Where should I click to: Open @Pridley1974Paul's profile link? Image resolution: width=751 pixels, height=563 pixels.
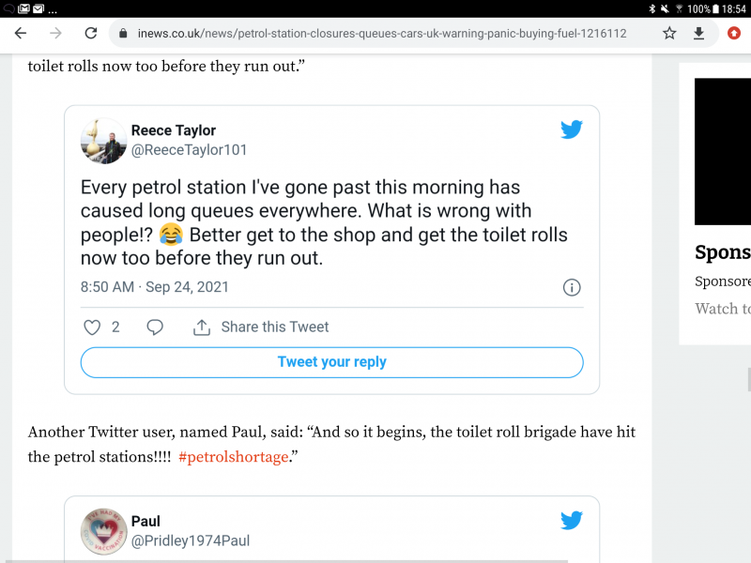click(x=190, y=540)
